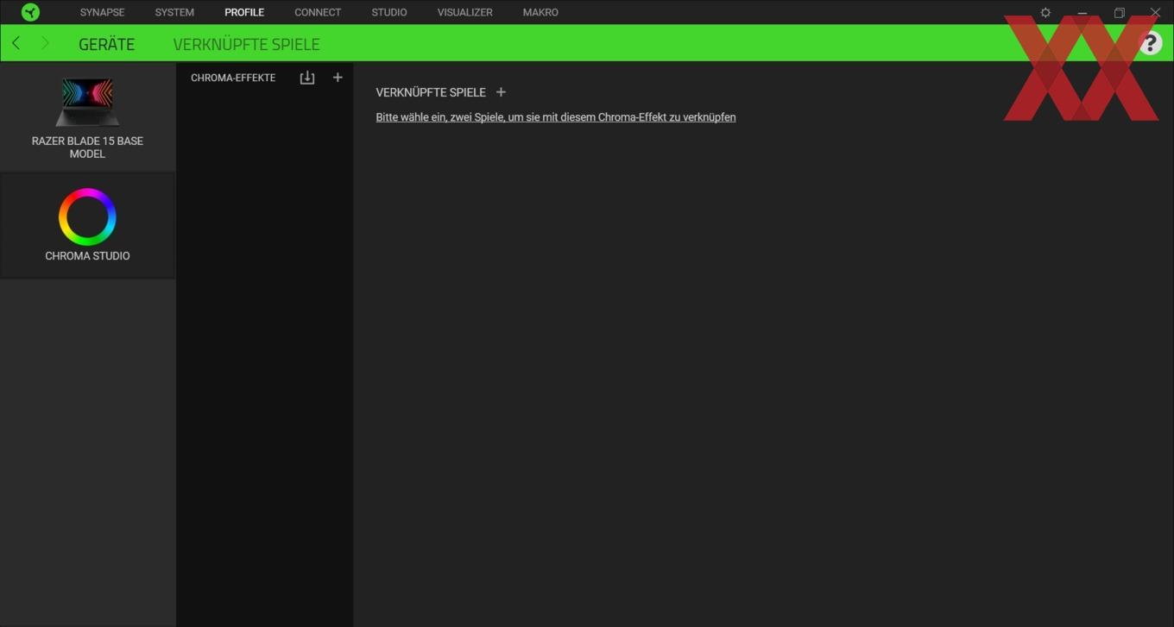Screen dimensions: 1174x627
Task: Restore the Synapse window size
Action: (x=1119, y=13)
